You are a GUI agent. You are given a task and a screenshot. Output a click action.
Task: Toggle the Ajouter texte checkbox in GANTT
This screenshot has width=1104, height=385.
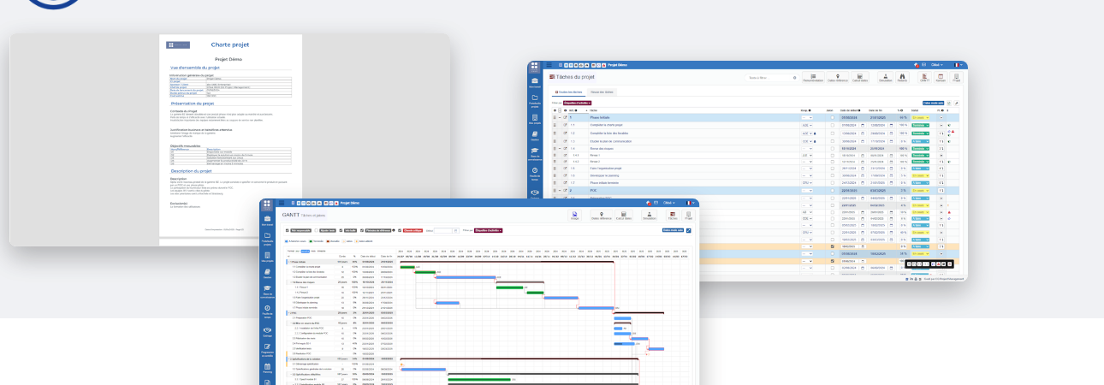317,230
